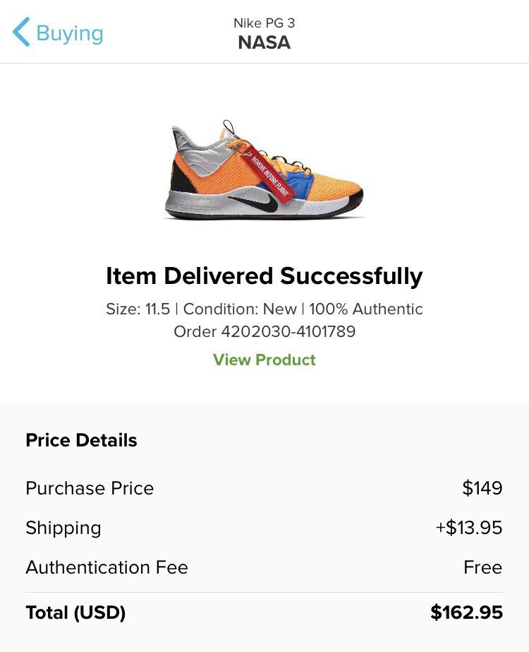Go back via the Buying label

[69, 33]
